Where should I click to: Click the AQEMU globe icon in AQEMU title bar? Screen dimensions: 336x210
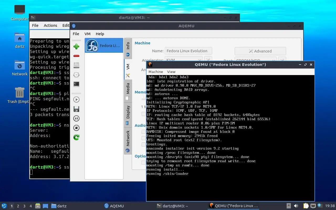tap(74, 26)
